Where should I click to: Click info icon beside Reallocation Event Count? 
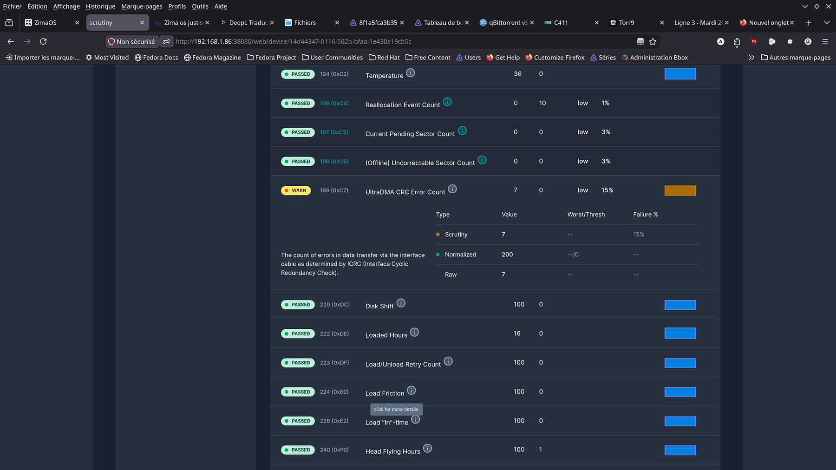point(447,102)
